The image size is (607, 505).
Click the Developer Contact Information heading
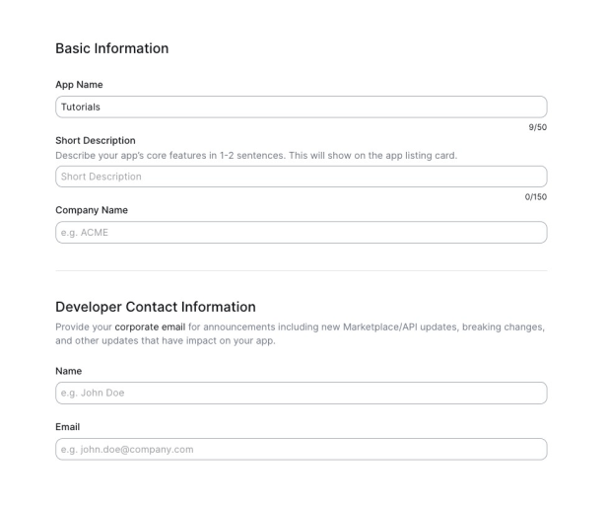pos(156,307)
